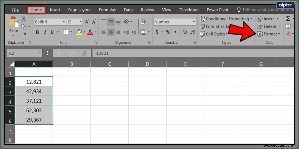The width and height of the screenshot is (299, 149).
Task: Open the Number dialog launcher
Action: [x=195, y=43]
